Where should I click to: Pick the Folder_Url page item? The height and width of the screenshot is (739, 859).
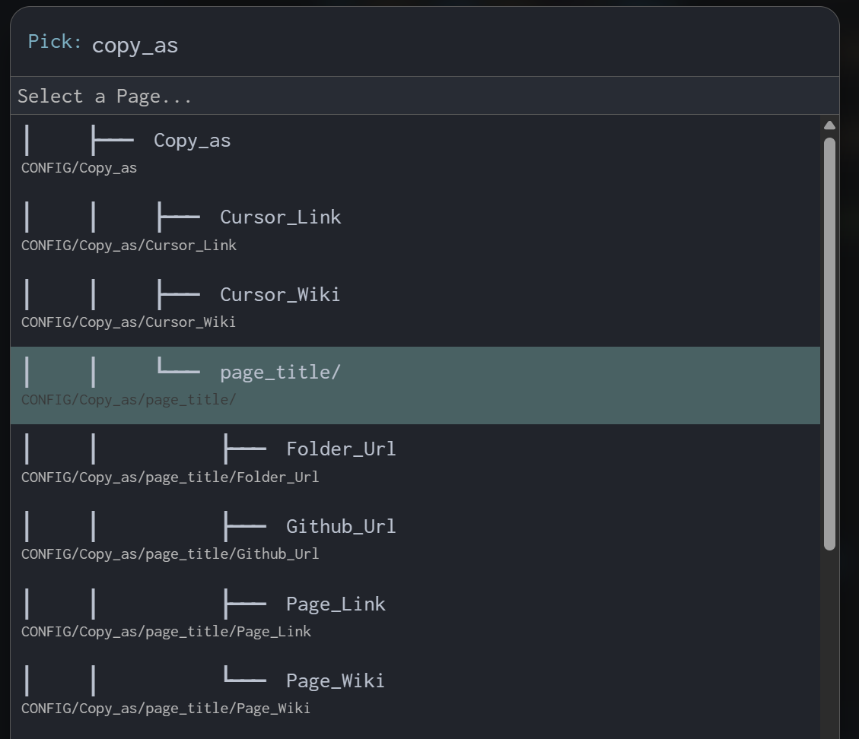pyautogui.click(x=340, y=449)
